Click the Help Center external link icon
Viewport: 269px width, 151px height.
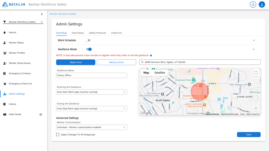point(41,115)
